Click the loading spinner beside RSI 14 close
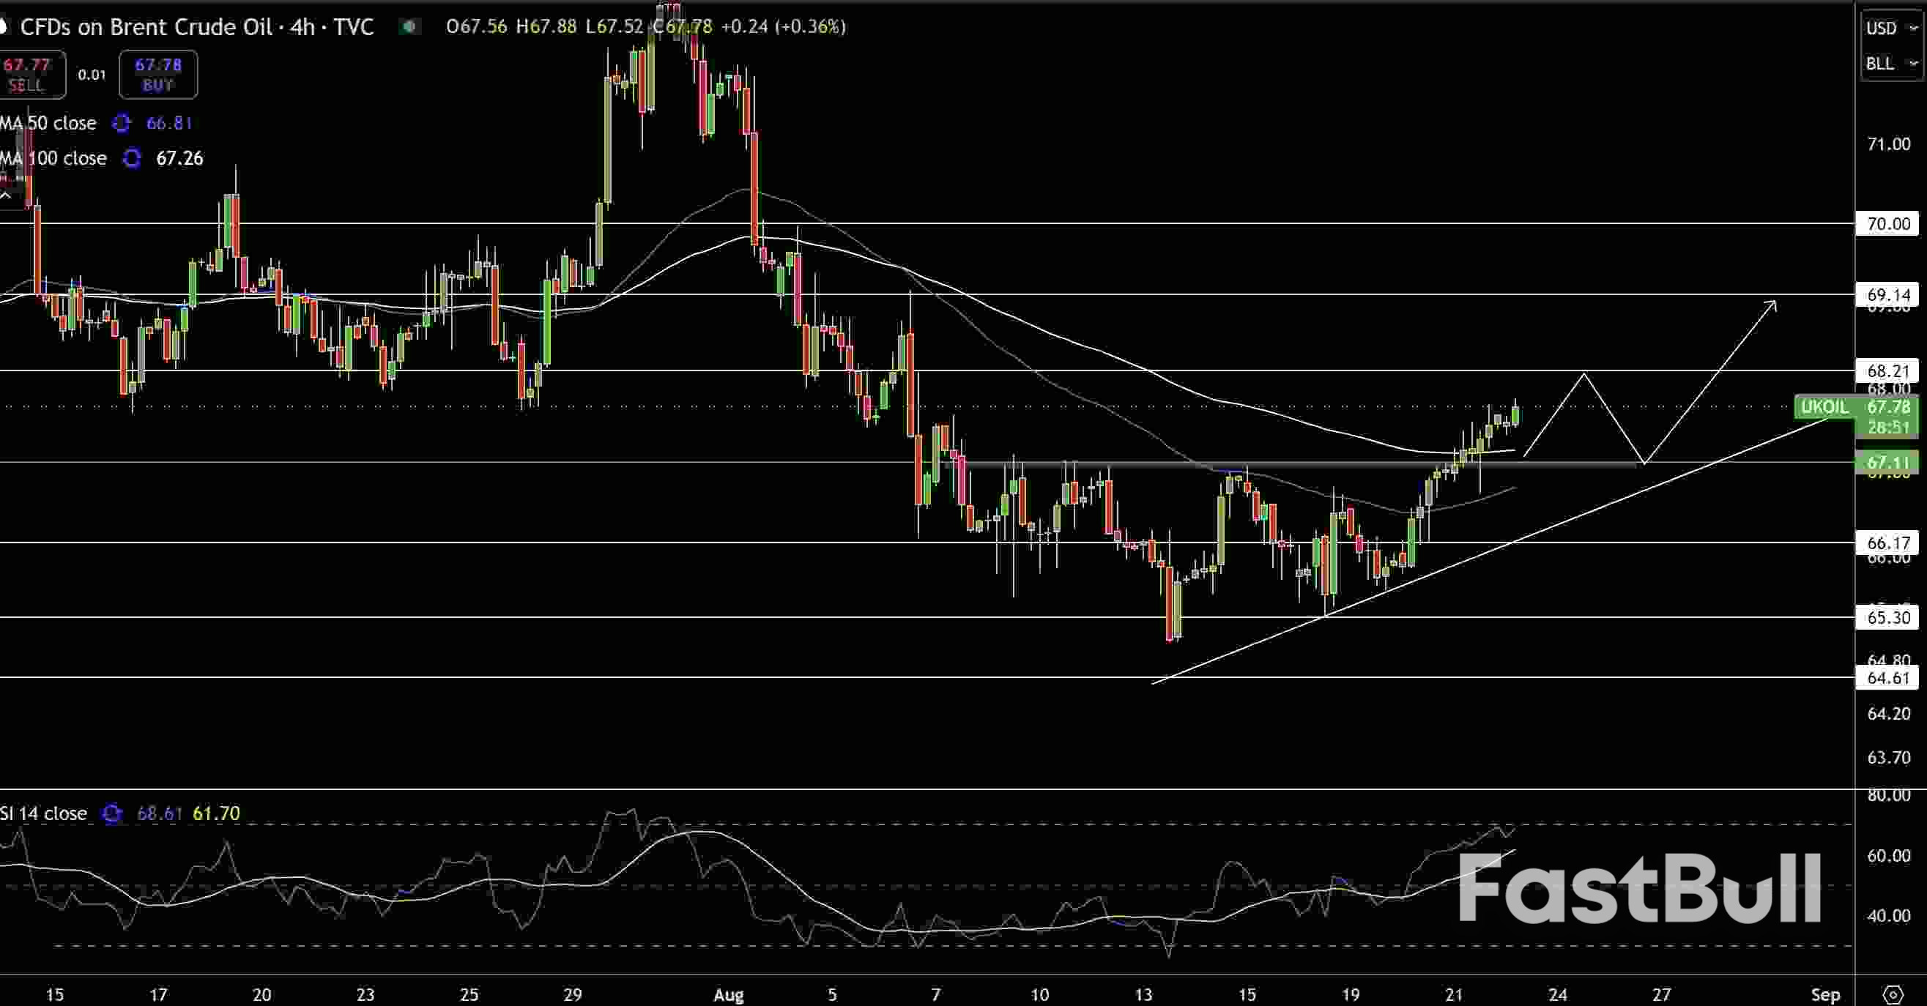The height and width of the screenshot is (1006, 1927). pos(111,813)
